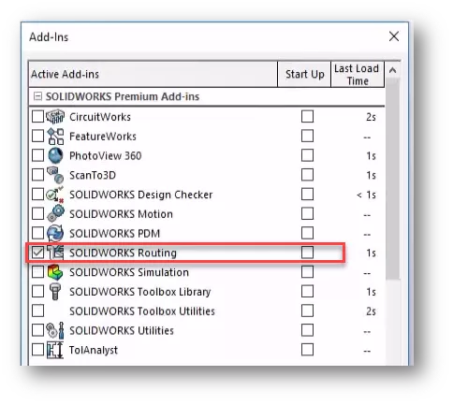Click the Start Up column header
The image size is (453, 405).
tap(304, 74)
